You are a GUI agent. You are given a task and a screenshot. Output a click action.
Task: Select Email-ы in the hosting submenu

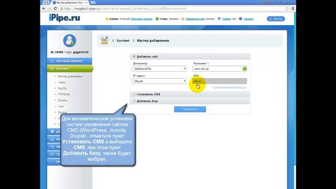click(62, 100)
